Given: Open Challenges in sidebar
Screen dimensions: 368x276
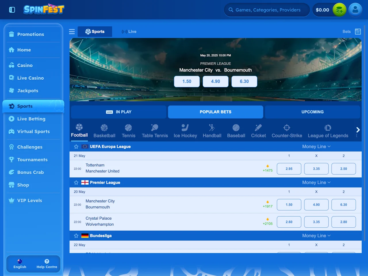Looking at the screenshot, I should 33,147.
